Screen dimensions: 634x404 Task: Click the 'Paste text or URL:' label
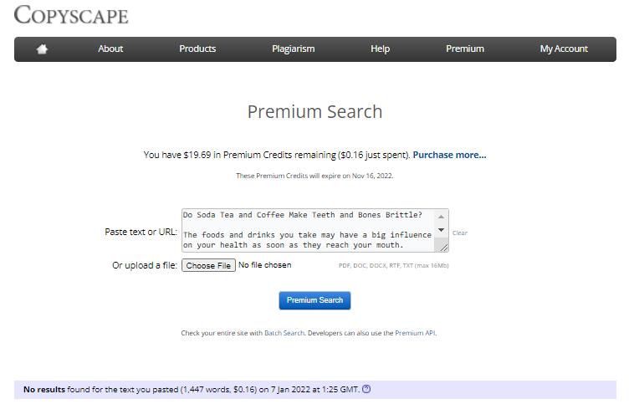[x=141, y=232]
